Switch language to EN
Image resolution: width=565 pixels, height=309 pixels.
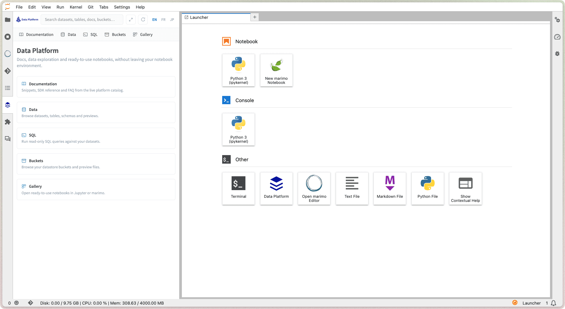click(x=154, y=20)
